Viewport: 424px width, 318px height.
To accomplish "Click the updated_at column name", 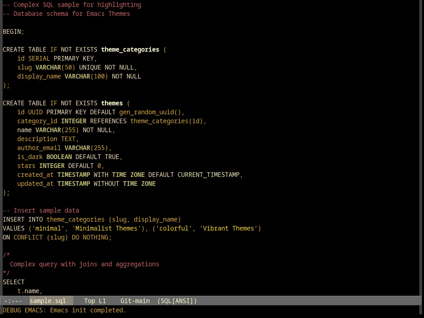I will point(35,184).
